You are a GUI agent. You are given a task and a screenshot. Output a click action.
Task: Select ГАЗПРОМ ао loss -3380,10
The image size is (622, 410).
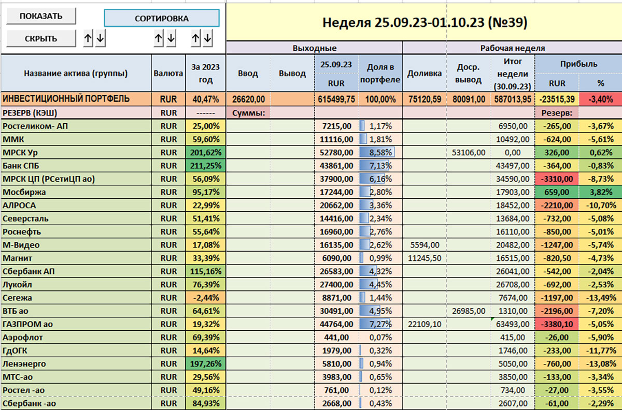point(556,324)
